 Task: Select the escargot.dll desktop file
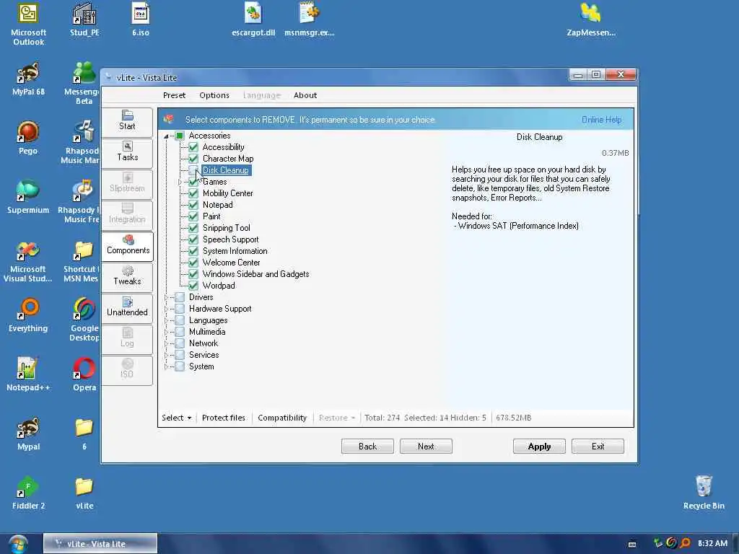pyautogui.click(x=253, y=19)
